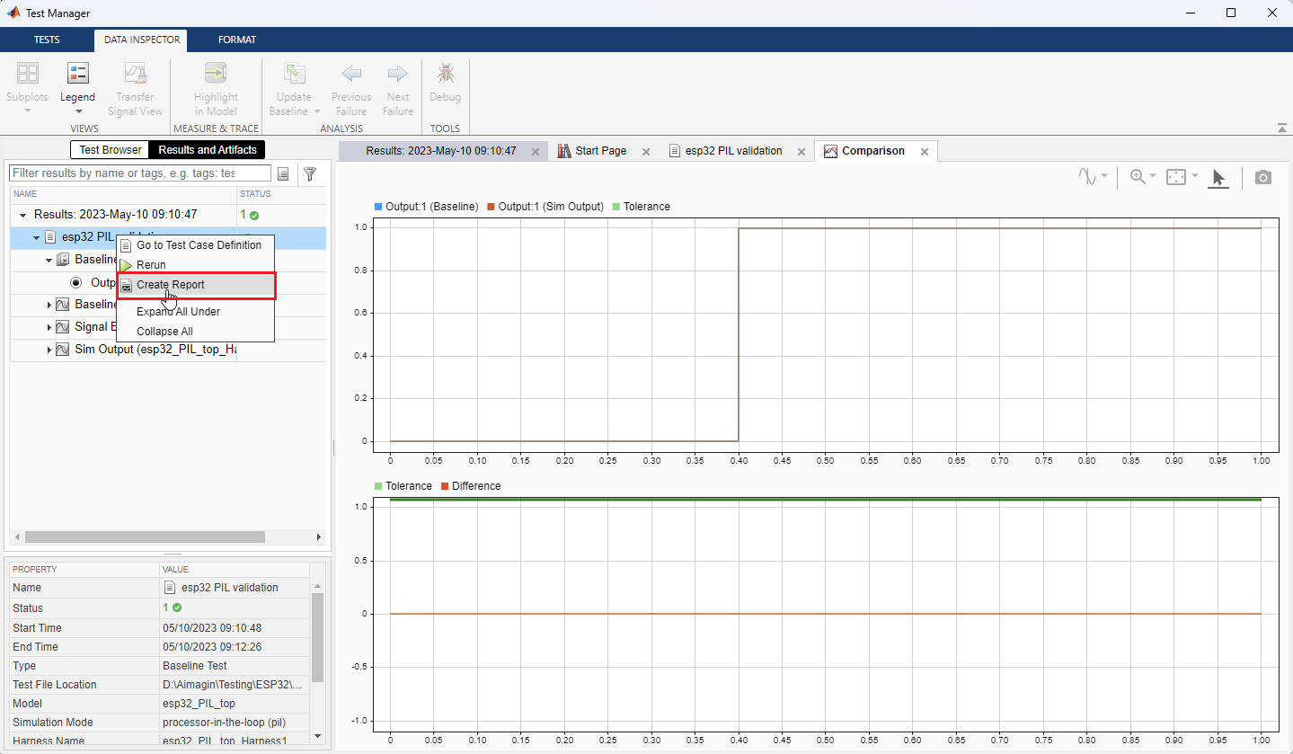Click the Legend toolbar icon

[77, 74]
